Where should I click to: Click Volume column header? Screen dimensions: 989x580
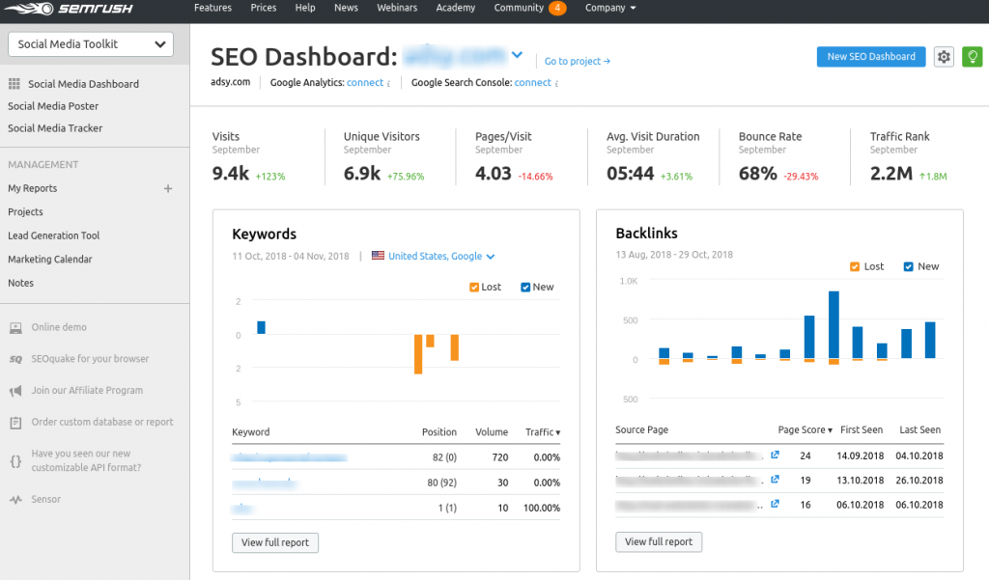[x=492, y=431]
